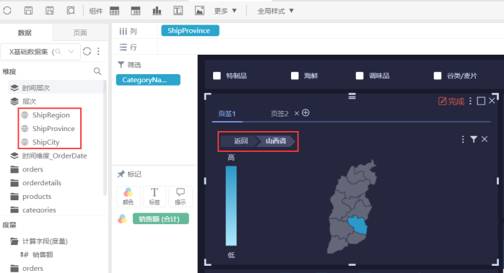
Task: Click the save-as icon in toolbar
Action: tap(50, 11)
